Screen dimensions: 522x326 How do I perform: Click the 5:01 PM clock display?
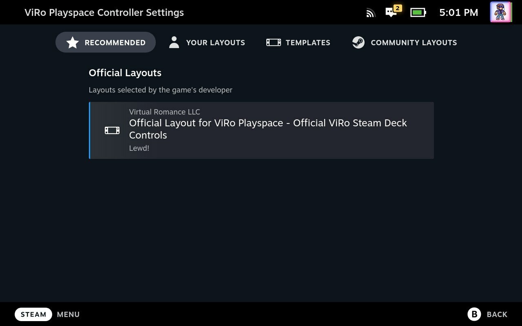(x=458, y=12)
